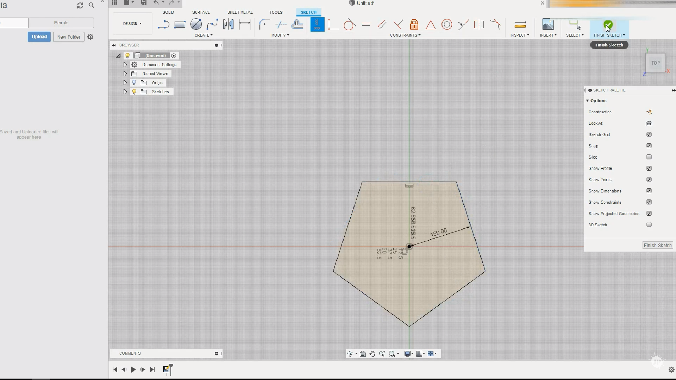Image resolution: width=676 pixels, height=380 pixels.
Task: Switch to the SURFACE tab
Action: (x=201, y=12)
